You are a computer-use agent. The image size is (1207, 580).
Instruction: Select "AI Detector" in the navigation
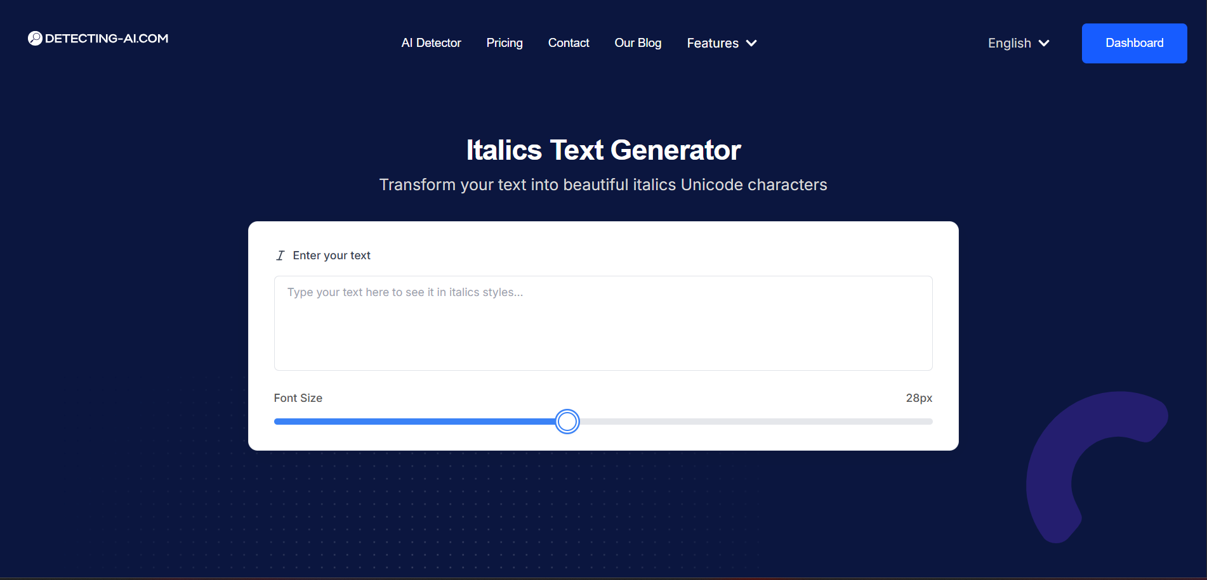(x=431, y=43)
